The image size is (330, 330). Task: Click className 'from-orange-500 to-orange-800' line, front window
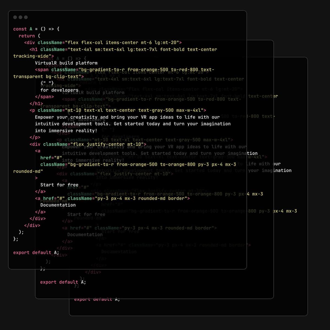(138, 164)
